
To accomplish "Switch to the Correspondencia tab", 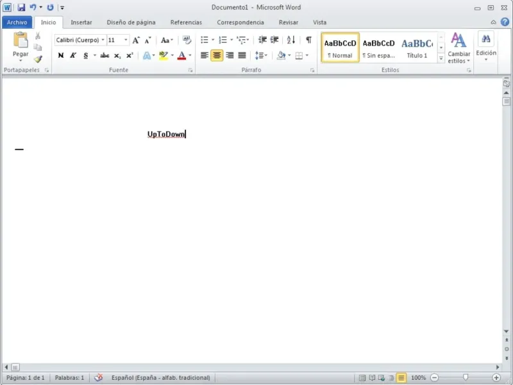I will click(240, 22).
